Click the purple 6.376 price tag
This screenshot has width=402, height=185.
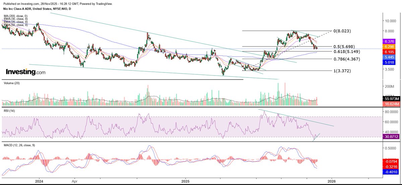tap(390, 41)
